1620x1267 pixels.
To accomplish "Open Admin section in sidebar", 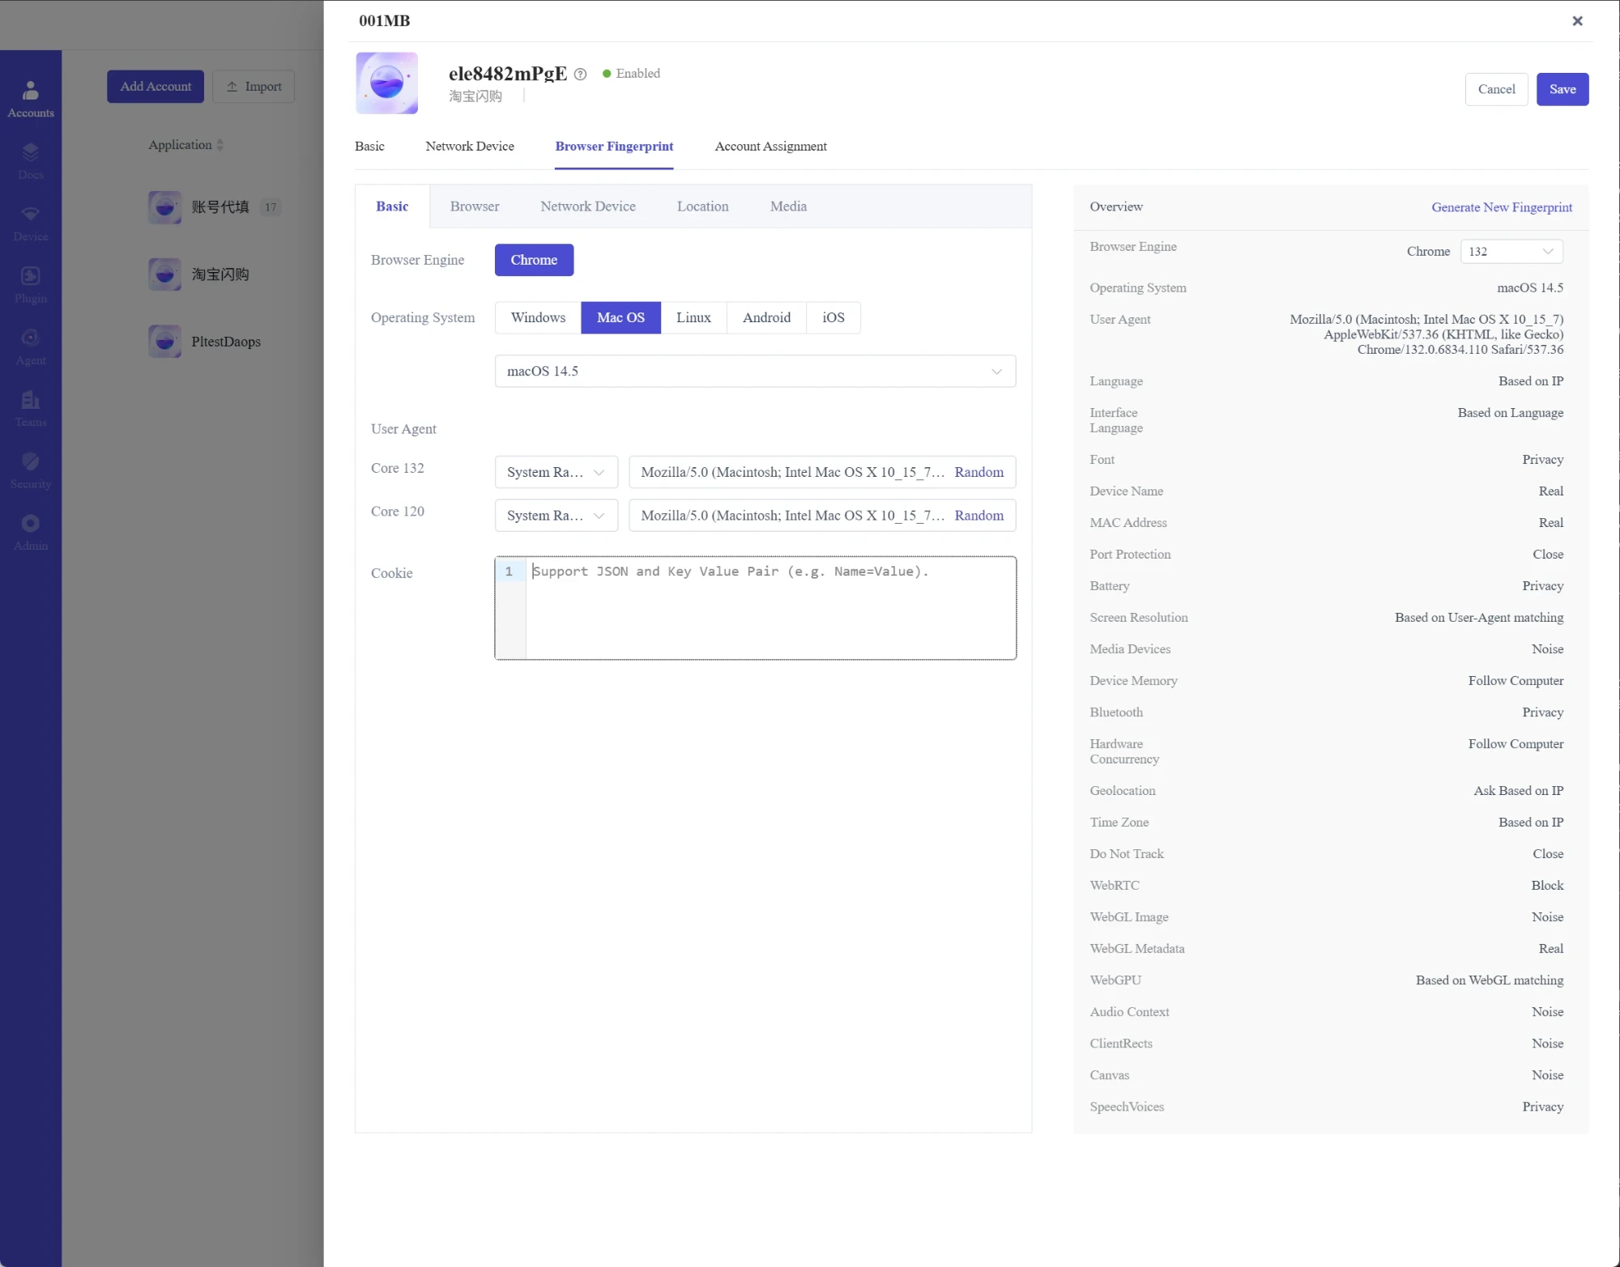I will coord(31,533).
